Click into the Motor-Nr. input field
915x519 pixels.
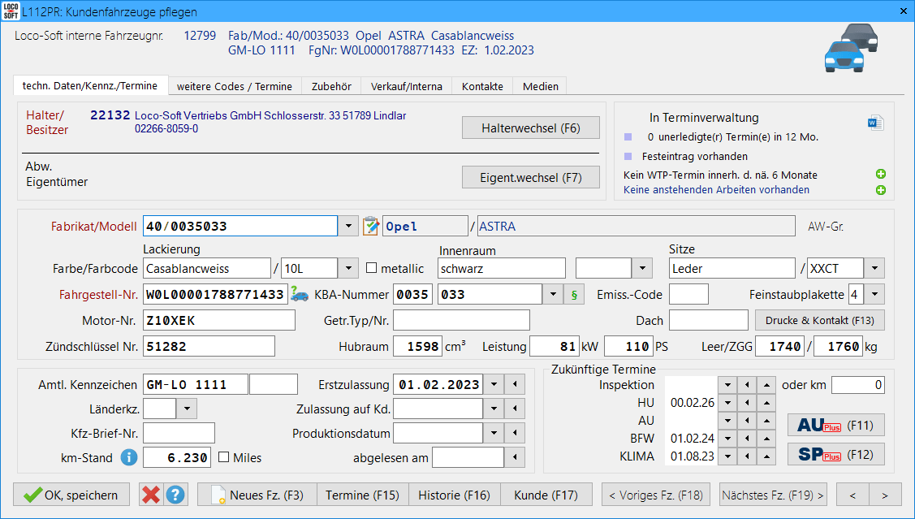click(218, 320)
